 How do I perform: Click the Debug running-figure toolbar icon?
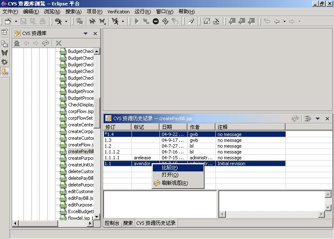point(116,21)
